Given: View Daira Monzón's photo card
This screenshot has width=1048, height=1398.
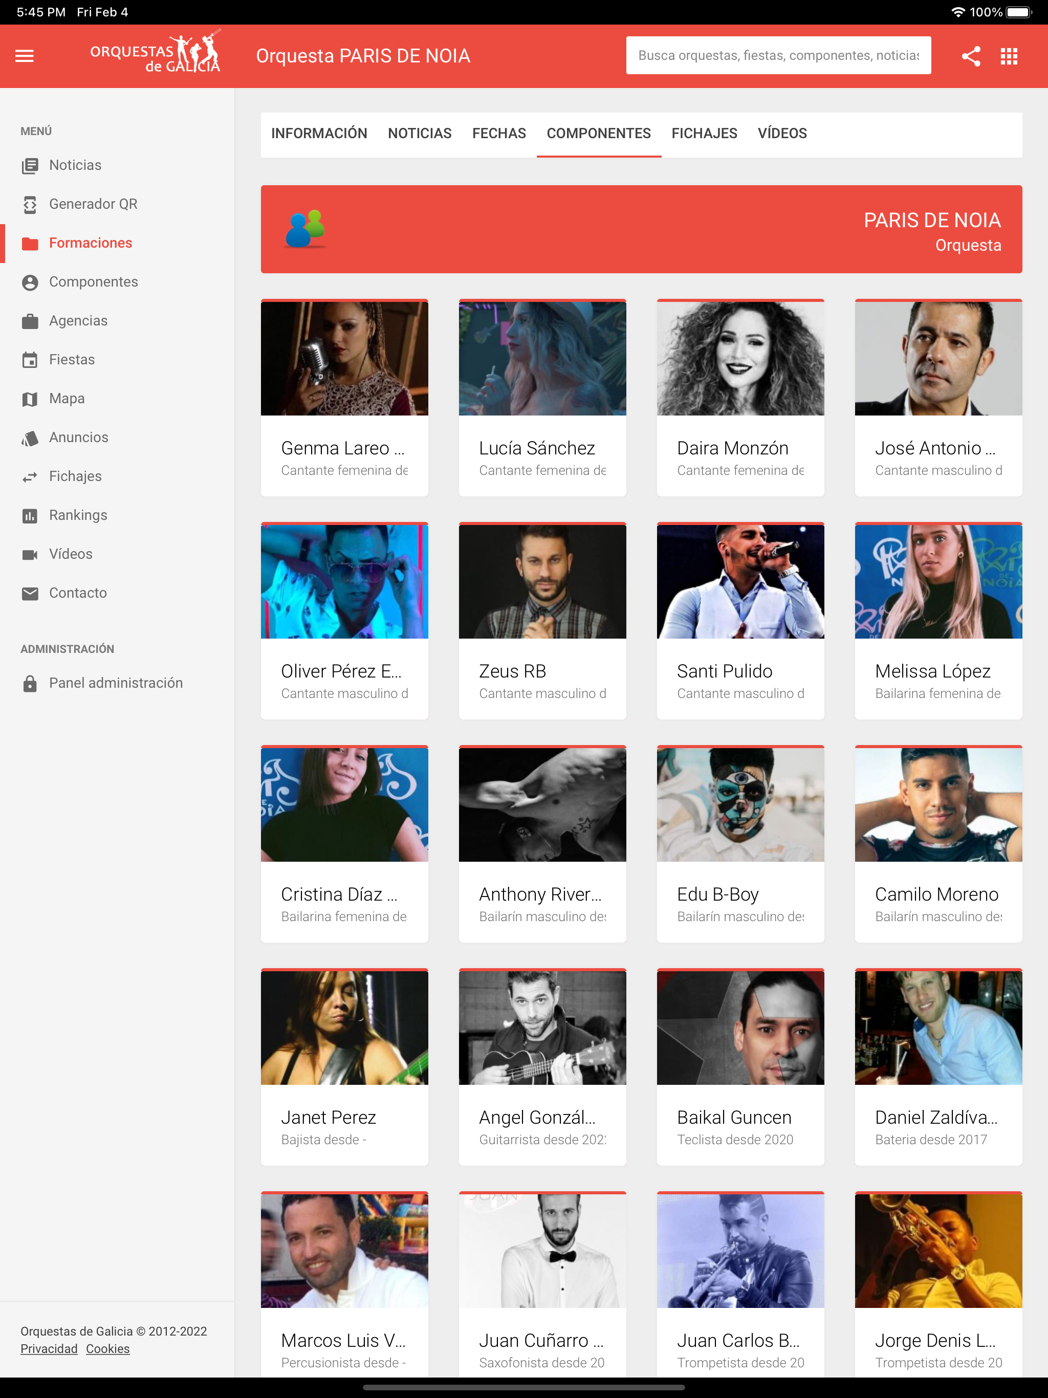Looking at the screenshot, I should [x=740, y=358].
